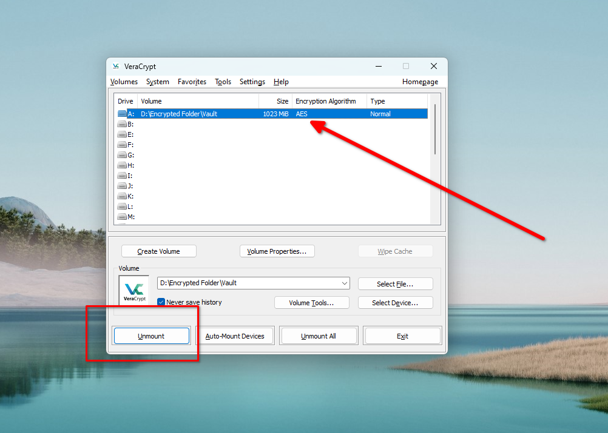Open Volume Tools options

point(311,303)
